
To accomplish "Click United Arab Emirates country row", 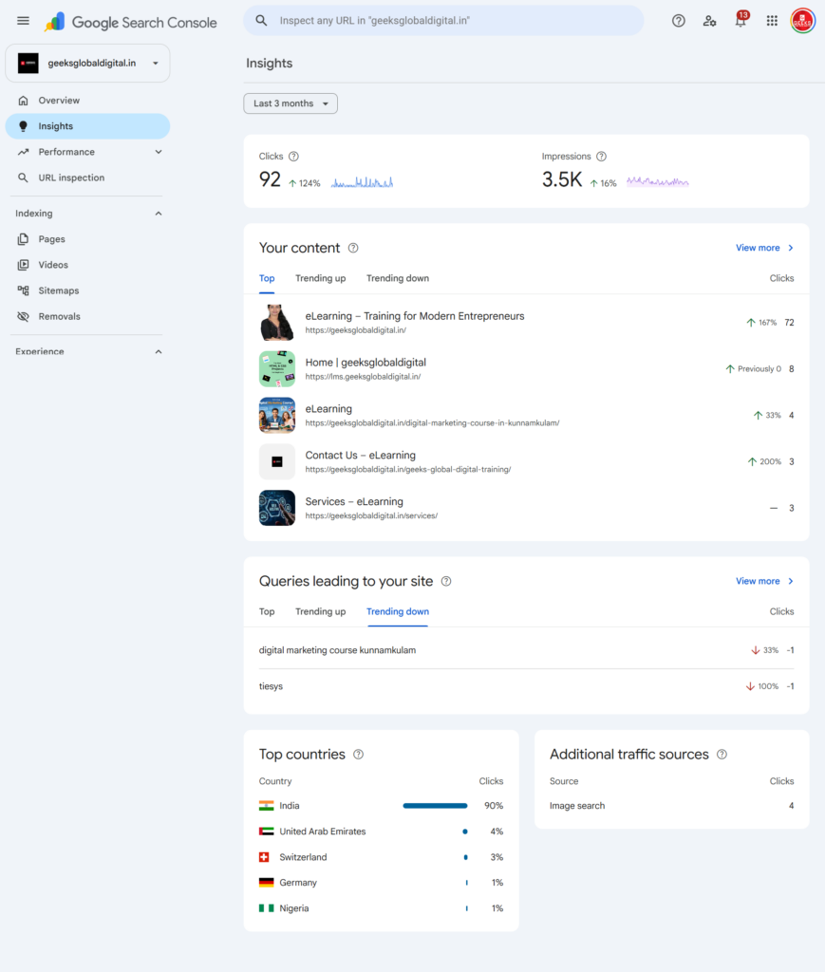I will (382, 832).
